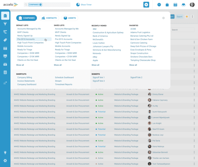Open the Company Billing shortcut

[x=25, y=78]
